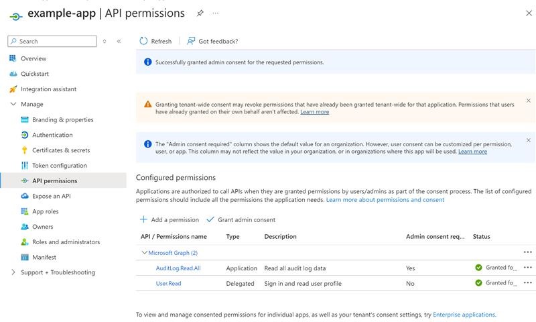The image size is (536, 322).
Task: Open the AuditLog.Read.All permission
Action: coord(178,268)
